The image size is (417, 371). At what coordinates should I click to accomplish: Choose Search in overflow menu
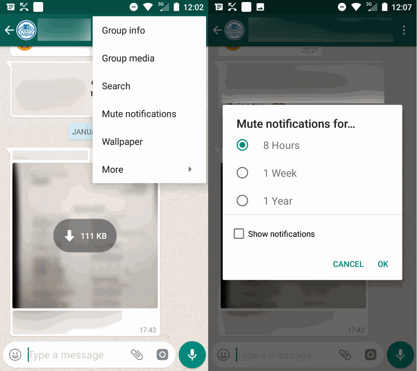tap(149, 86)
